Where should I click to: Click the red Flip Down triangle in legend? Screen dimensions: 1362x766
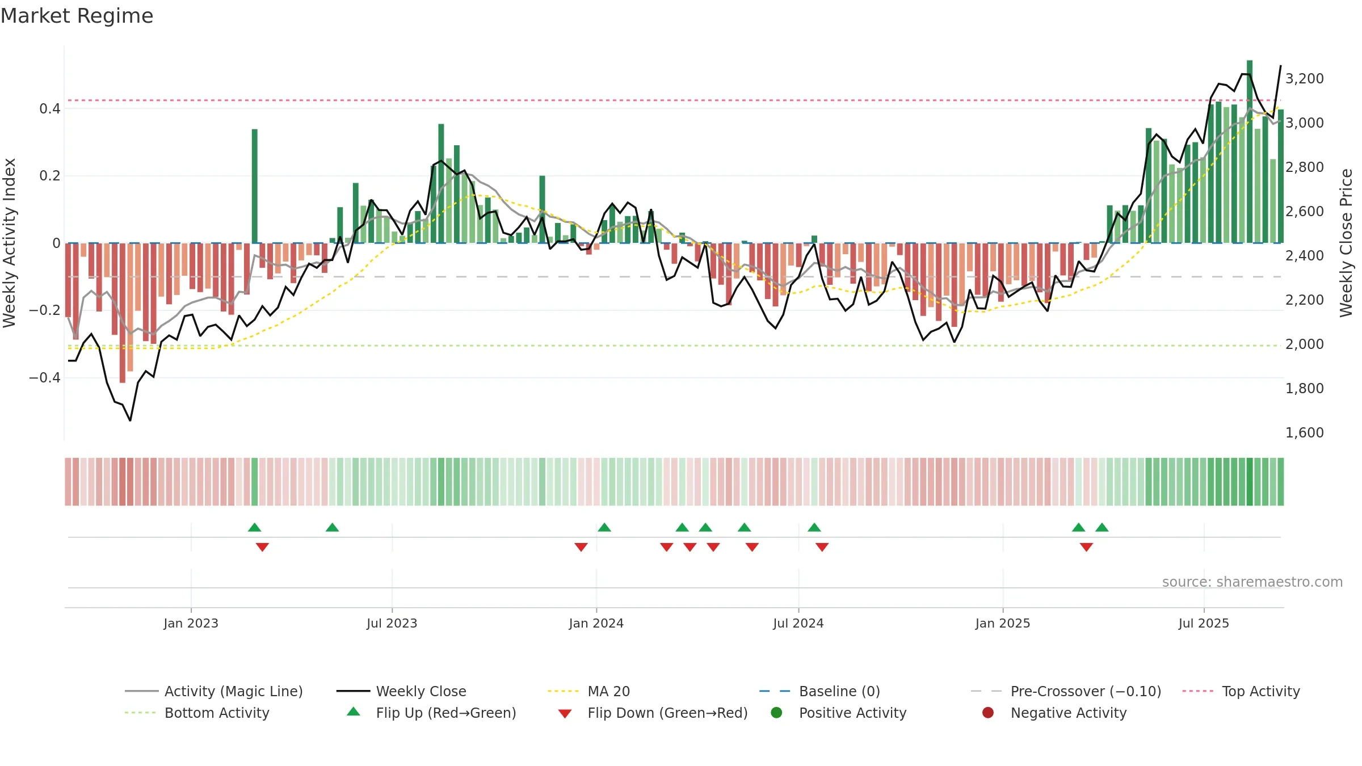click(x=565, y=714)
